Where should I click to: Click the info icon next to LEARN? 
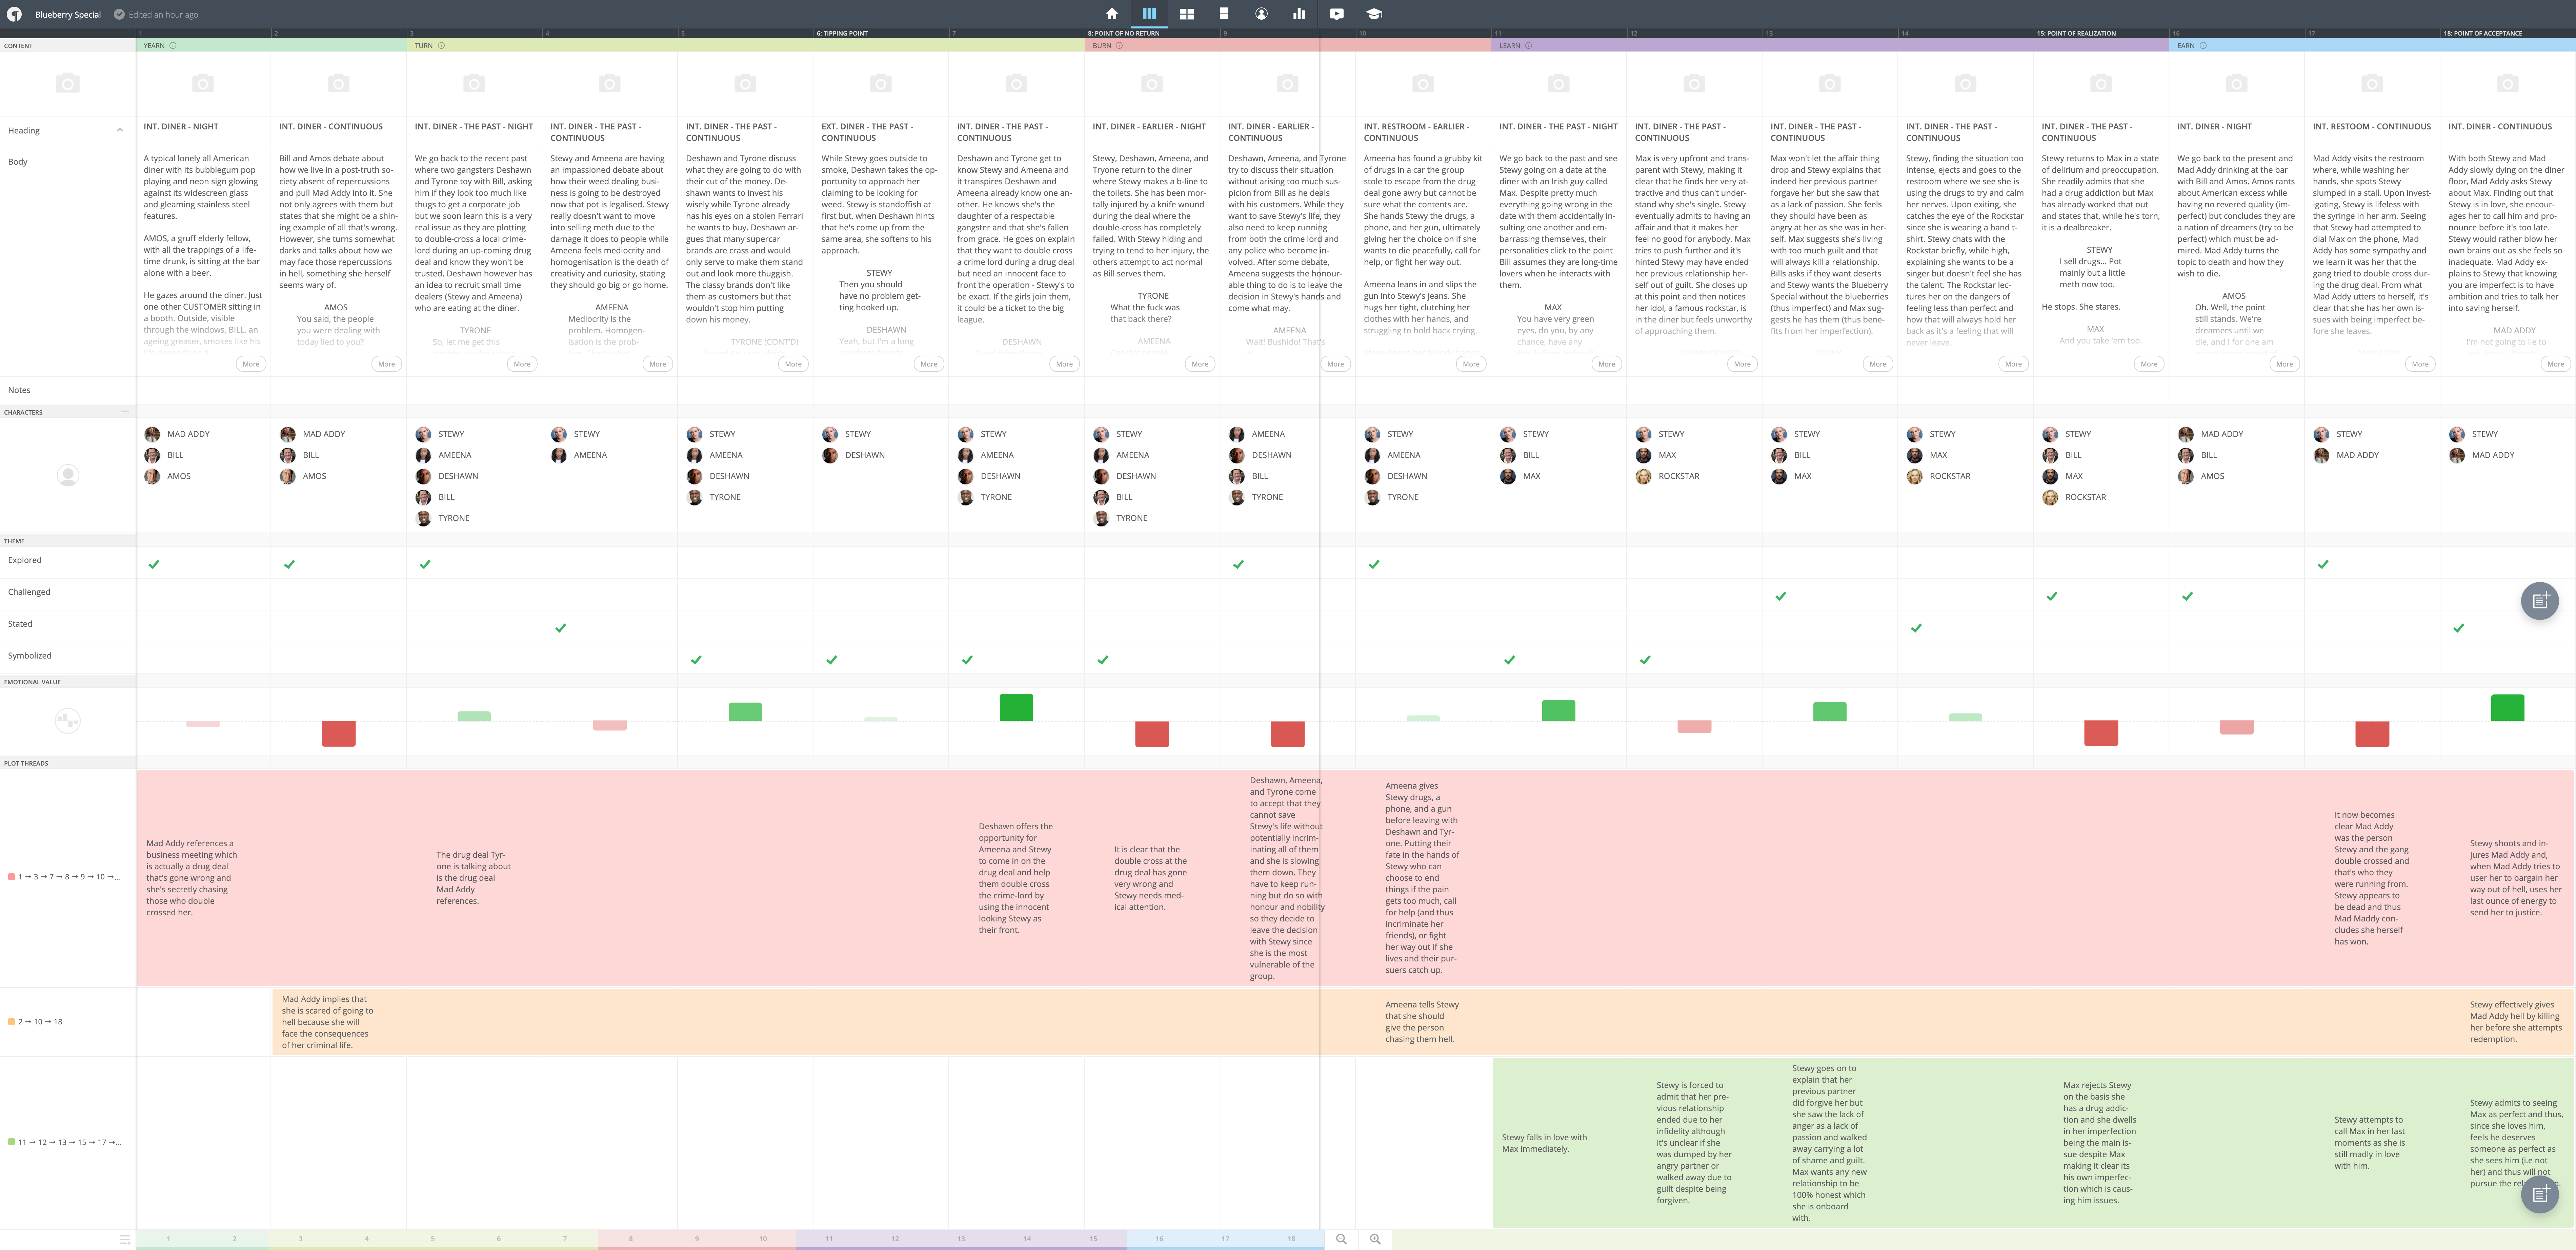click(x=1528, y=45)
